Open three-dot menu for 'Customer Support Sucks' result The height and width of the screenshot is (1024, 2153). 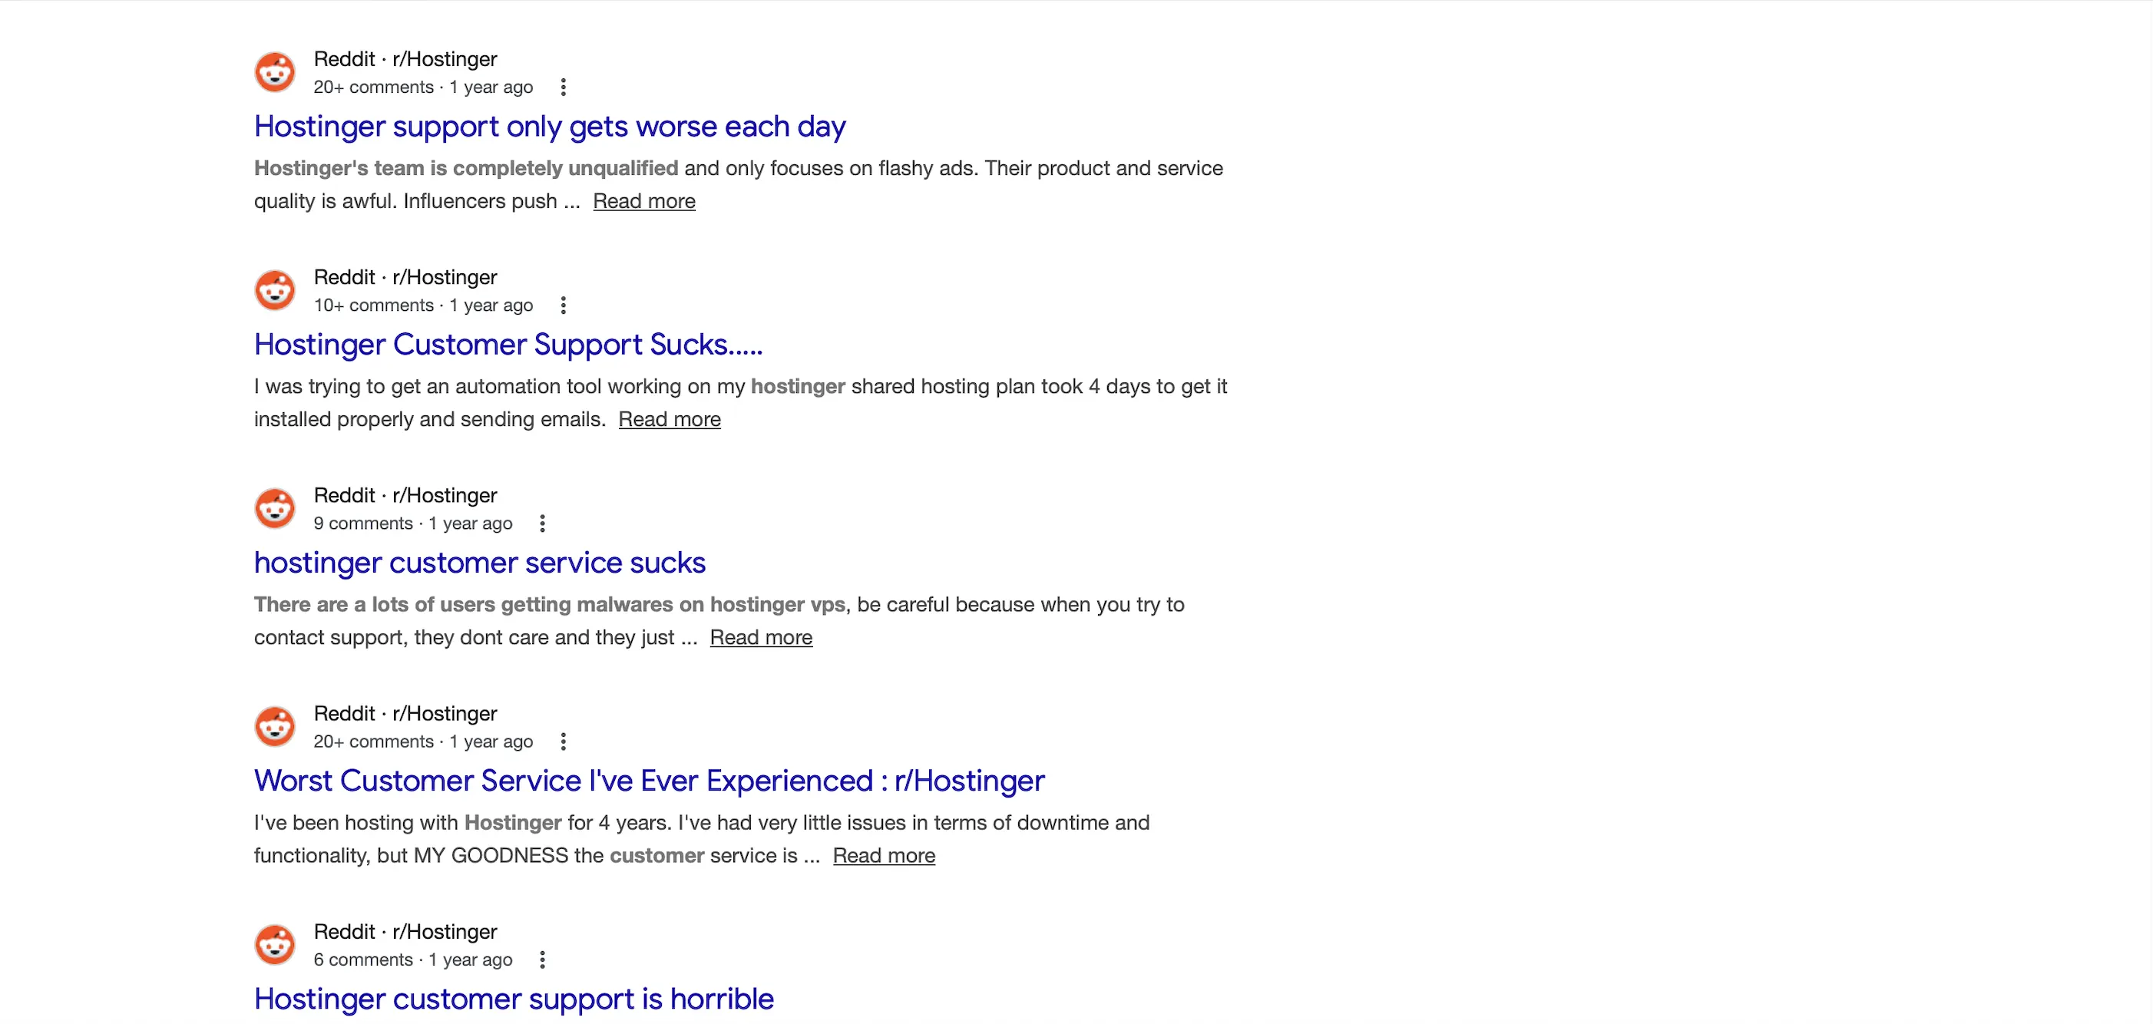tap(564, 305)
